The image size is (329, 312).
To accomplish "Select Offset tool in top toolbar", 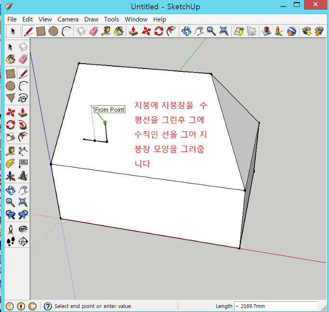I will click(x=171, y=31).
